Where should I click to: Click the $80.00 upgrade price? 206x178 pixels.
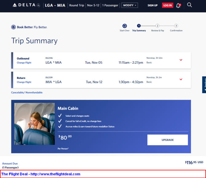coord(65,137)
